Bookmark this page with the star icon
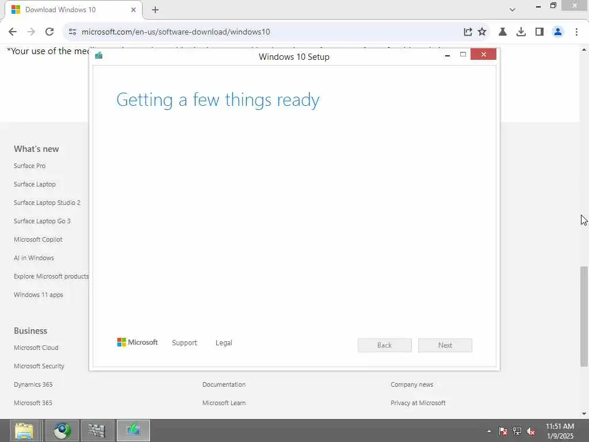Image resolution: width=589 pixels, height=442 pixels. [483, 32]
